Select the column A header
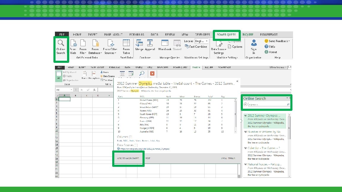 [x=64, y=95]
